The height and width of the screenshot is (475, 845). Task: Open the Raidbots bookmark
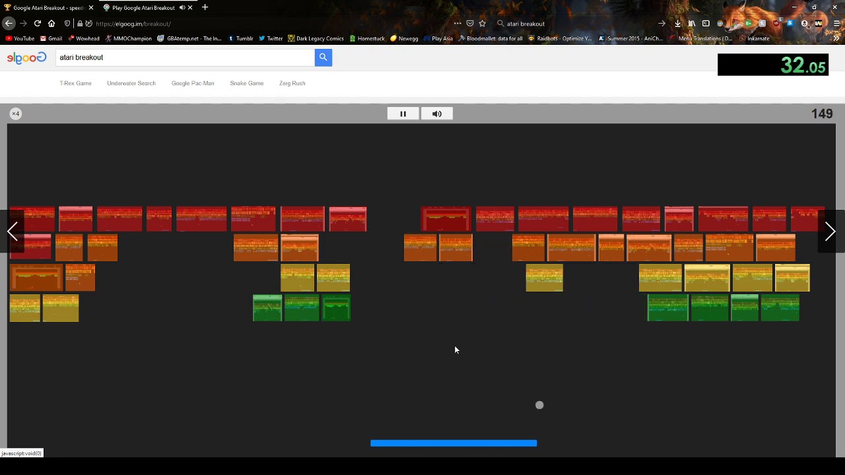(560, 38)
